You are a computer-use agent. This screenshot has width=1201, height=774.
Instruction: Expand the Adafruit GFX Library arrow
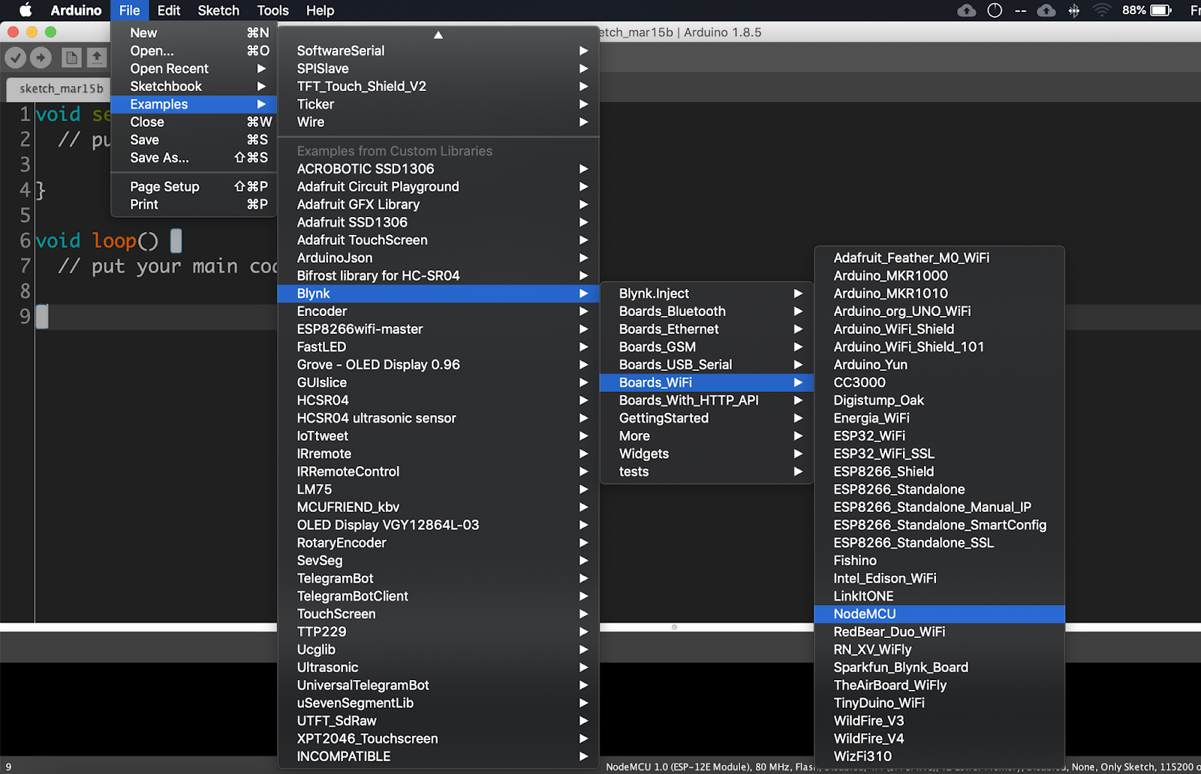[583, 204]
